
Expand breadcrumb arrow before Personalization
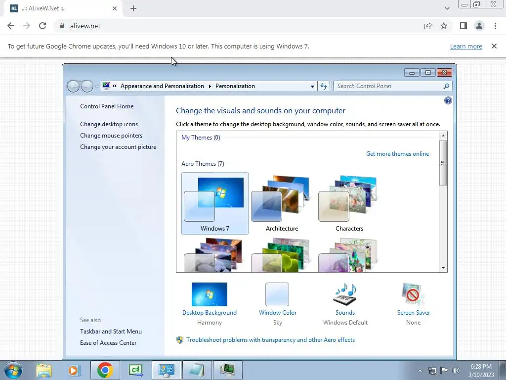[x=210, y=86]
